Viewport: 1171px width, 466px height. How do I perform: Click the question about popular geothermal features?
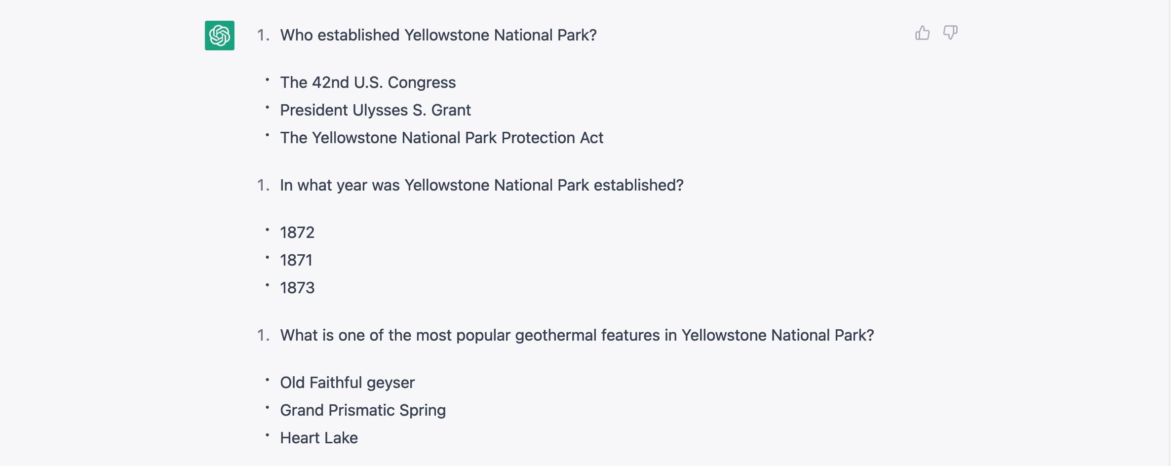577,335
